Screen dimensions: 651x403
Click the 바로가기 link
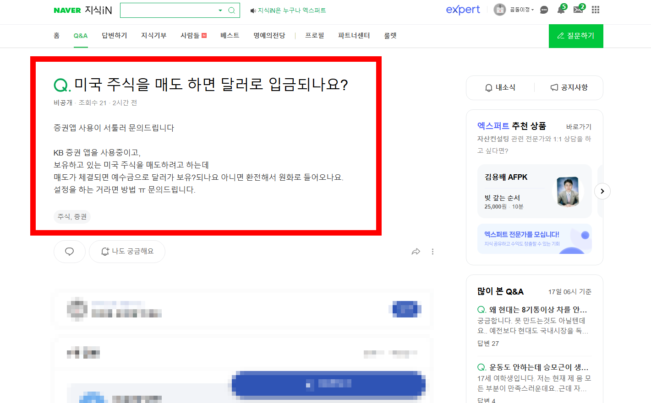[579, 127]
